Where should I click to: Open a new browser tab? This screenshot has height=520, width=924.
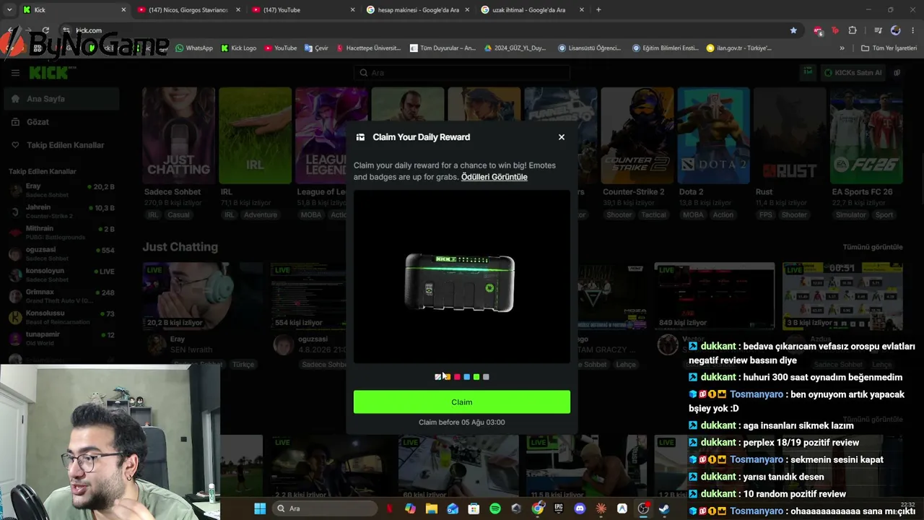(598, 10)
